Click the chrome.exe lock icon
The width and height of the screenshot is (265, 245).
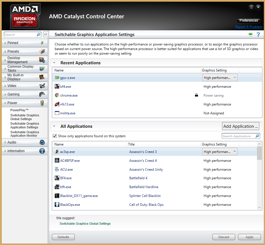tap(197, 95)
